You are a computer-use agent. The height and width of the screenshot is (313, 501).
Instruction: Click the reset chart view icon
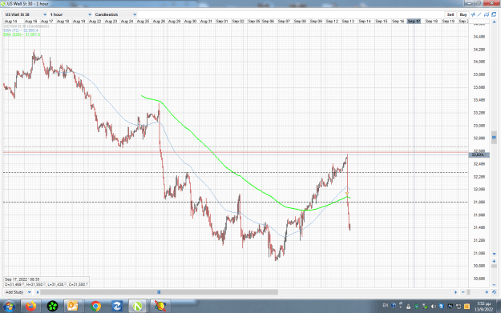click(x=494, y=292)
